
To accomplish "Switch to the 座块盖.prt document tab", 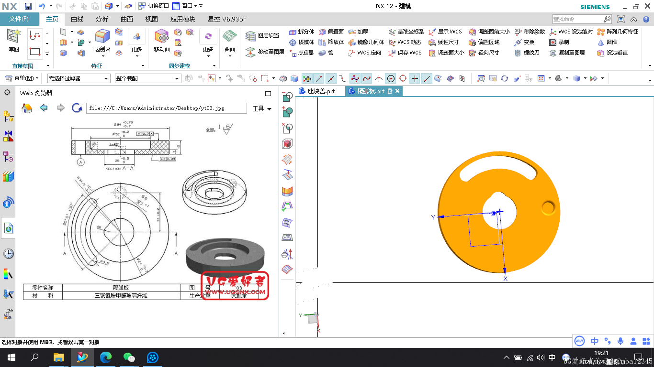I will [x=321, y=91].
